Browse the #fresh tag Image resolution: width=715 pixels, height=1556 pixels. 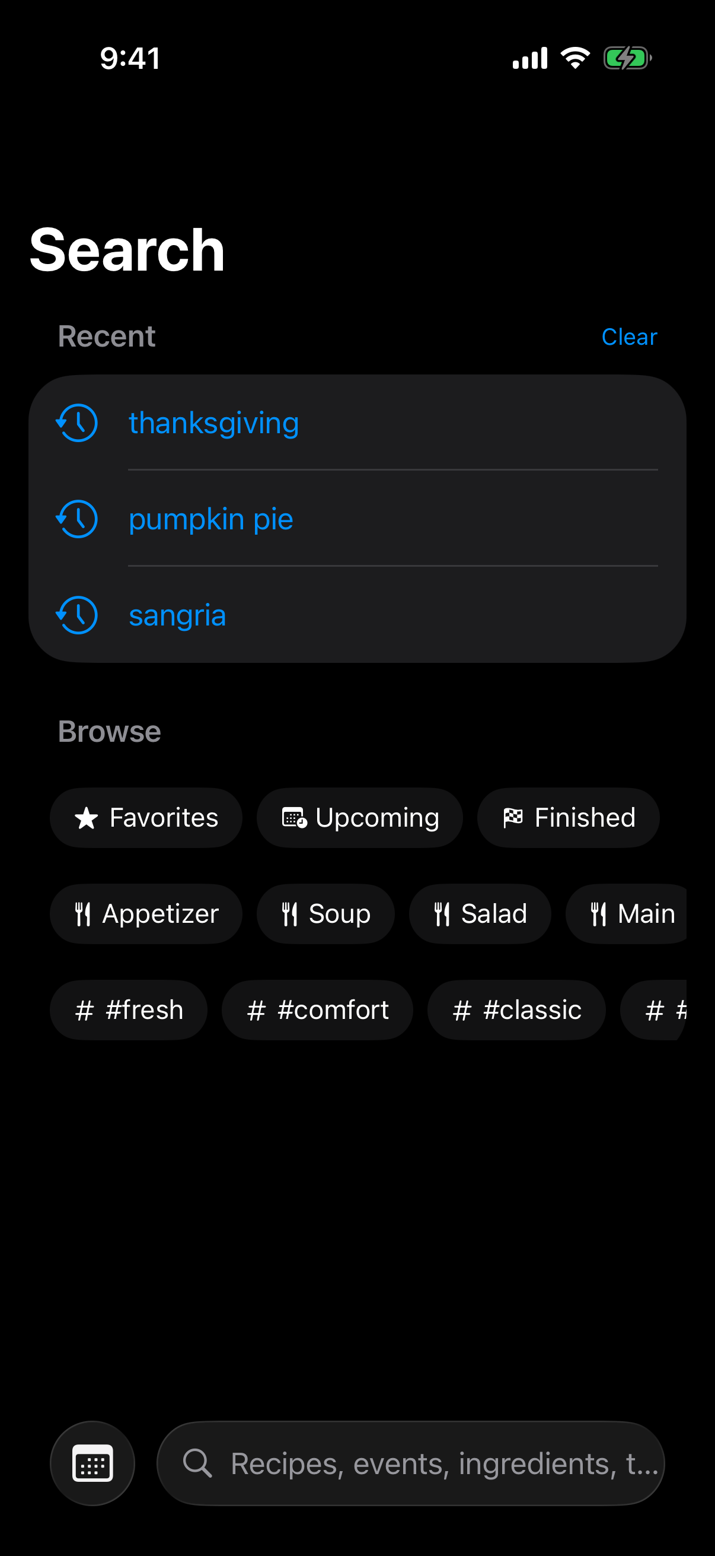pyautogui.click(x=129, y=1009)
